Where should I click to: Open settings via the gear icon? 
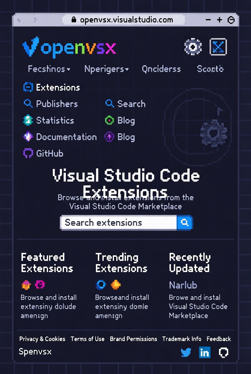coord(193,47)
